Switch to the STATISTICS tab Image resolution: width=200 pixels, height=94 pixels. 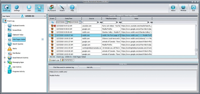pos(67,60)
